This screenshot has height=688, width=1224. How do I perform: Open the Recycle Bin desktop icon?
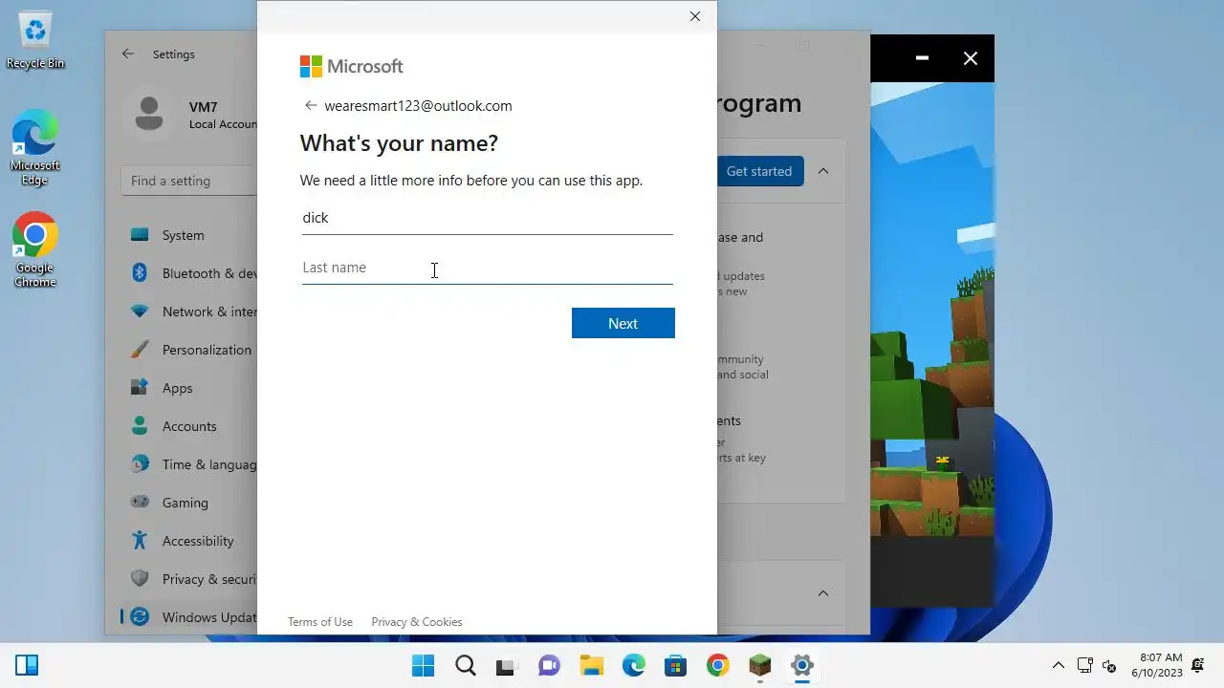click(35, 41)
